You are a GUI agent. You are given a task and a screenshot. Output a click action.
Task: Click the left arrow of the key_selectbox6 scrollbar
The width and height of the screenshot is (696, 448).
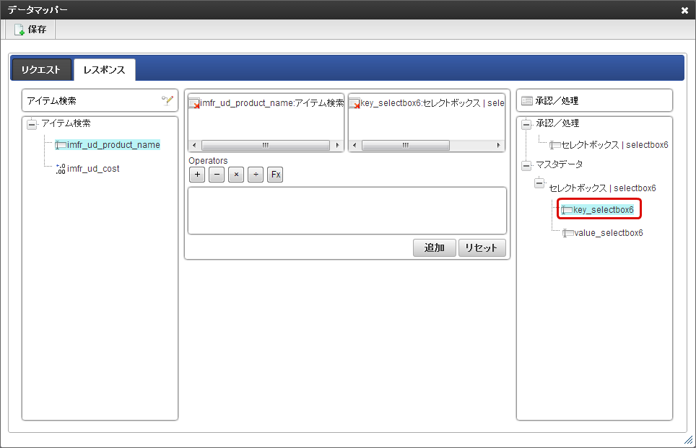[x=354, y=145]
